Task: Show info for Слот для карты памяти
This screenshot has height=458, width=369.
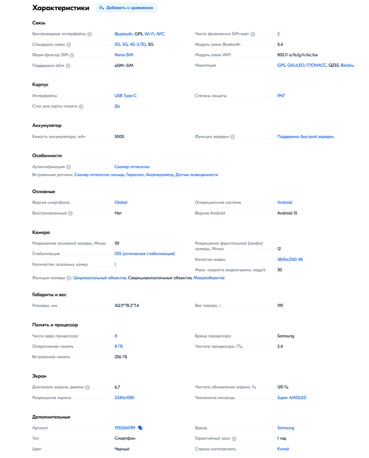Action: 81,107
